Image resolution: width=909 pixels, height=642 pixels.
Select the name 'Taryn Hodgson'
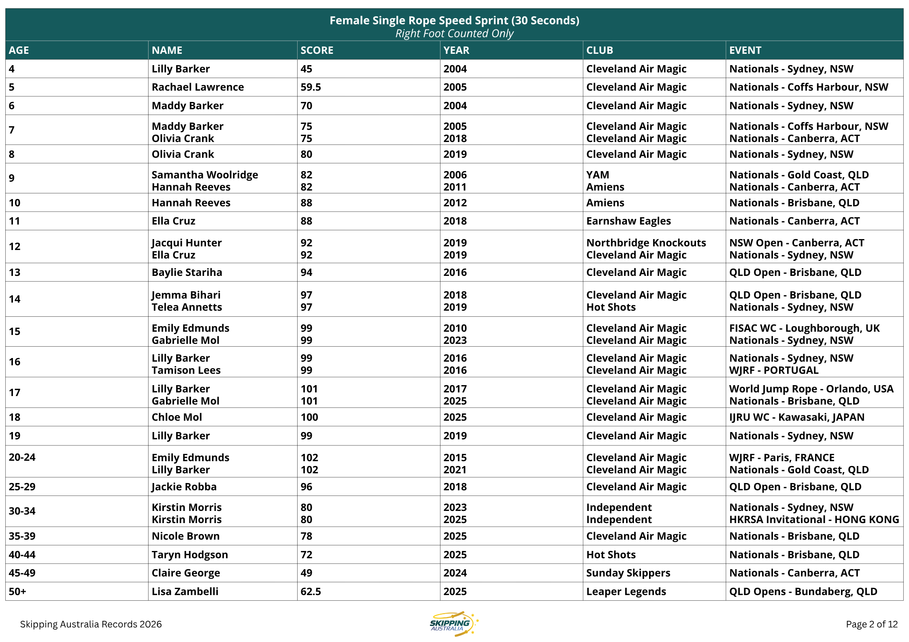point(189,555)
